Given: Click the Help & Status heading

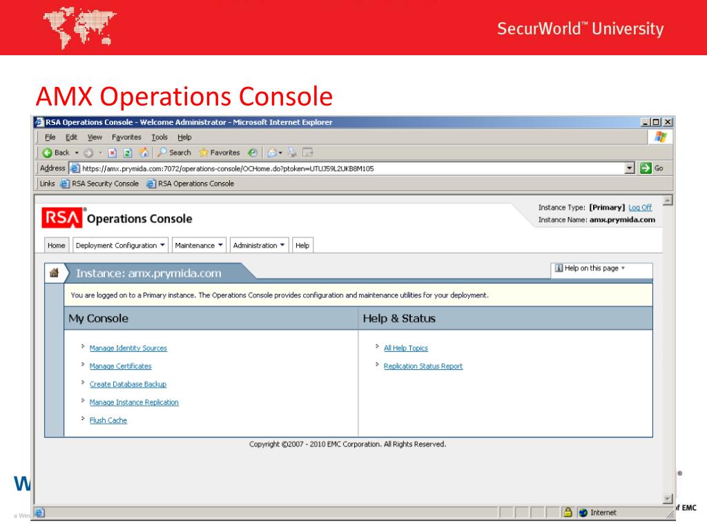Looking at the screenshot, I should tap(399, 318).
